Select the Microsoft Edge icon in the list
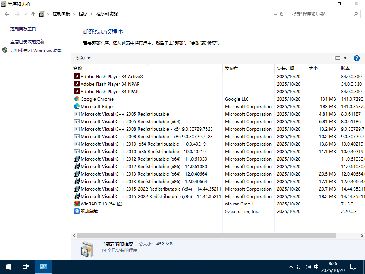This screenshot has width=365, height=274. (76, 106)
